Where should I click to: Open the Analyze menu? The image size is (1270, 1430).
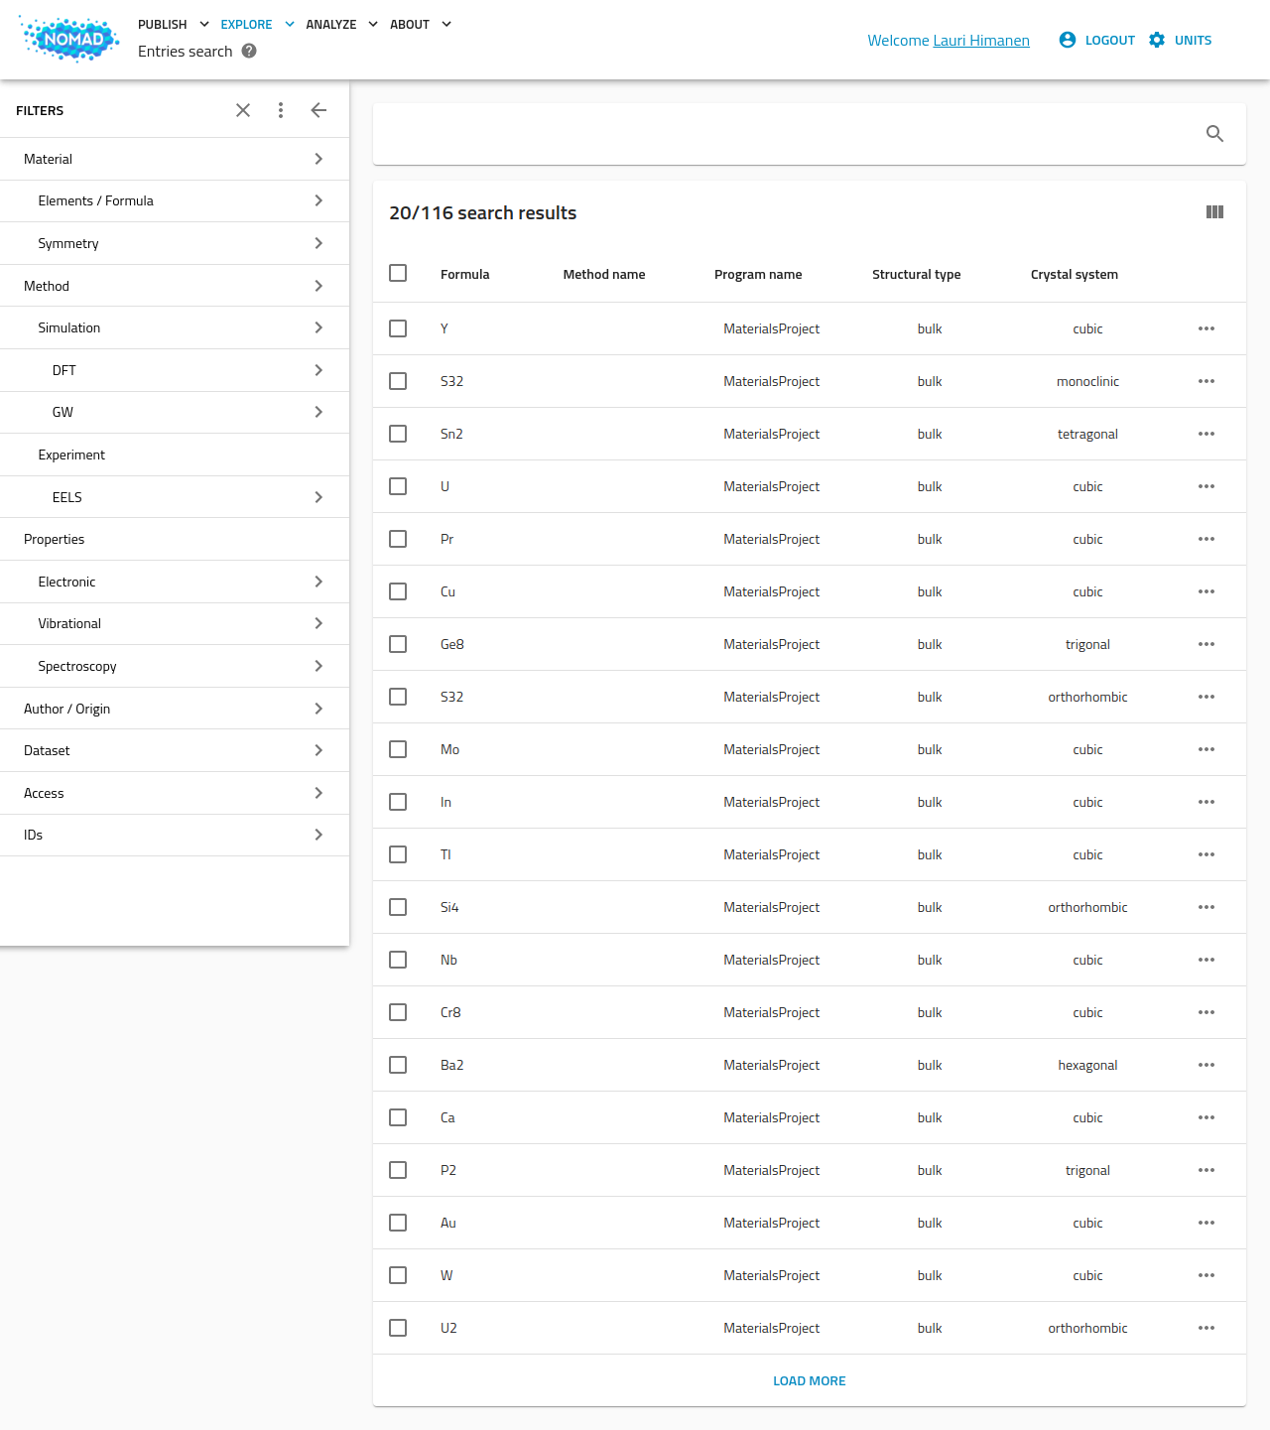(x=341, y=24)
